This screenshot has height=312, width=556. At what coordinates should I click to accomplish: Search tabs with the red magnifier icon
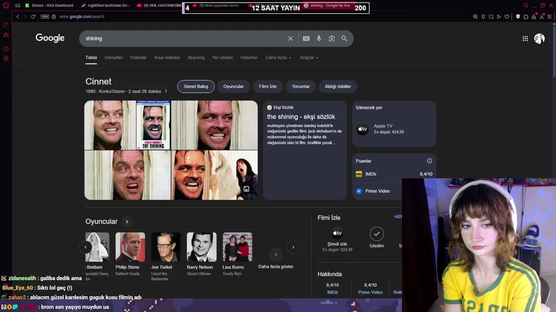coord(526,5)
